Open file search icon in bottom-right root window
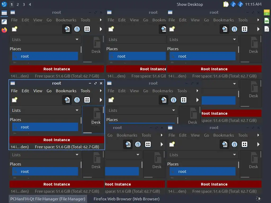 click(x=224, y=145)
